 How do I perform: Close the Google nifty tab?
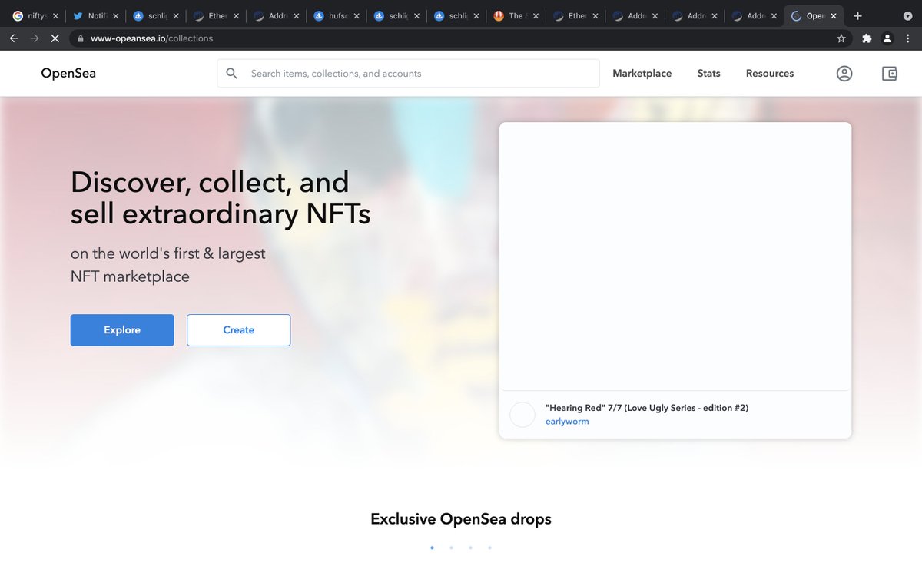click(55, 15)
